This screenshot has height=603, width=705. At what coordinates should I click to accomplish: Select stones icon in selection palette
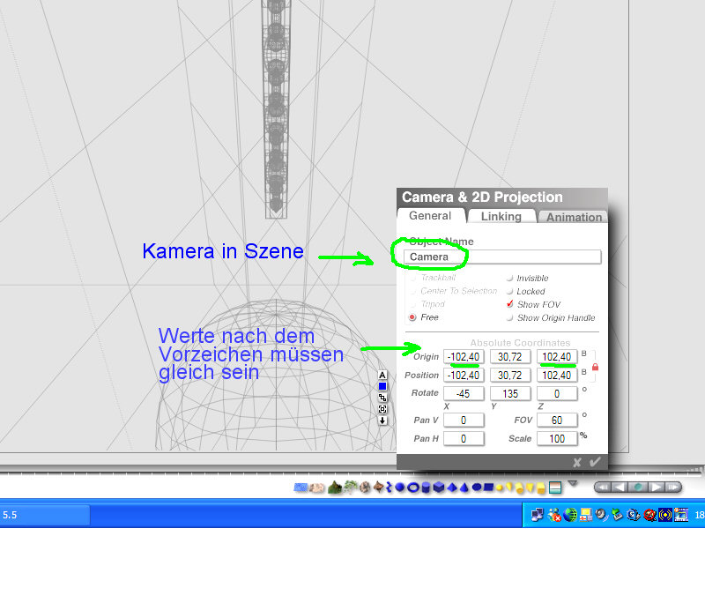tap(364, 487)
